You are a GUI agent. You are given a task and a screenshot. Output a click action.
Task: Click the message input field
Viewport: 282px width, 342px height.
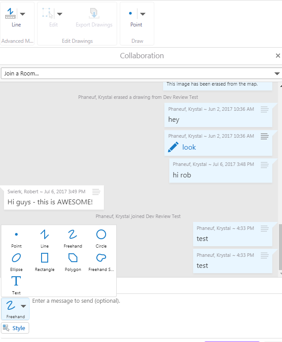coord(156,315)
